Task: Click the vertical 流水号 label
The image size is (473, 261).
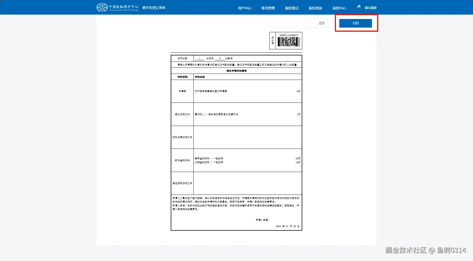Action: (x=273, y=41)
